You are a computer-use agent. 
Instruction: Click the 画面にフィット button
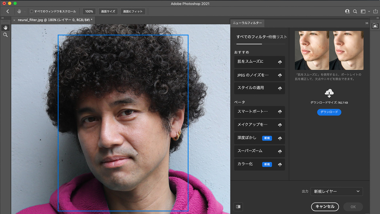pyautogui.click(x=133, y=11)
